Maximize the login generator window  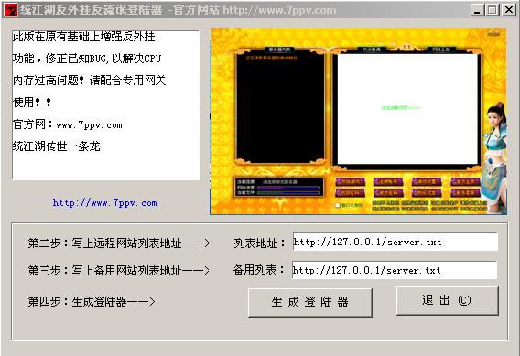point(492,10)
